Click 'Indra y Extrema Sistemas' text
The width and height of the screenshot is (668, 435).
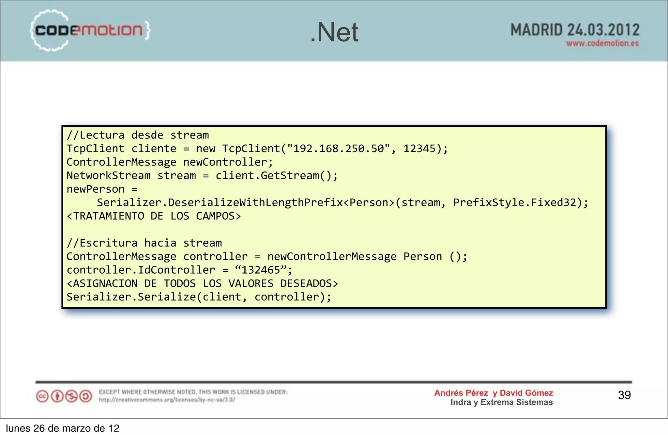502,402
